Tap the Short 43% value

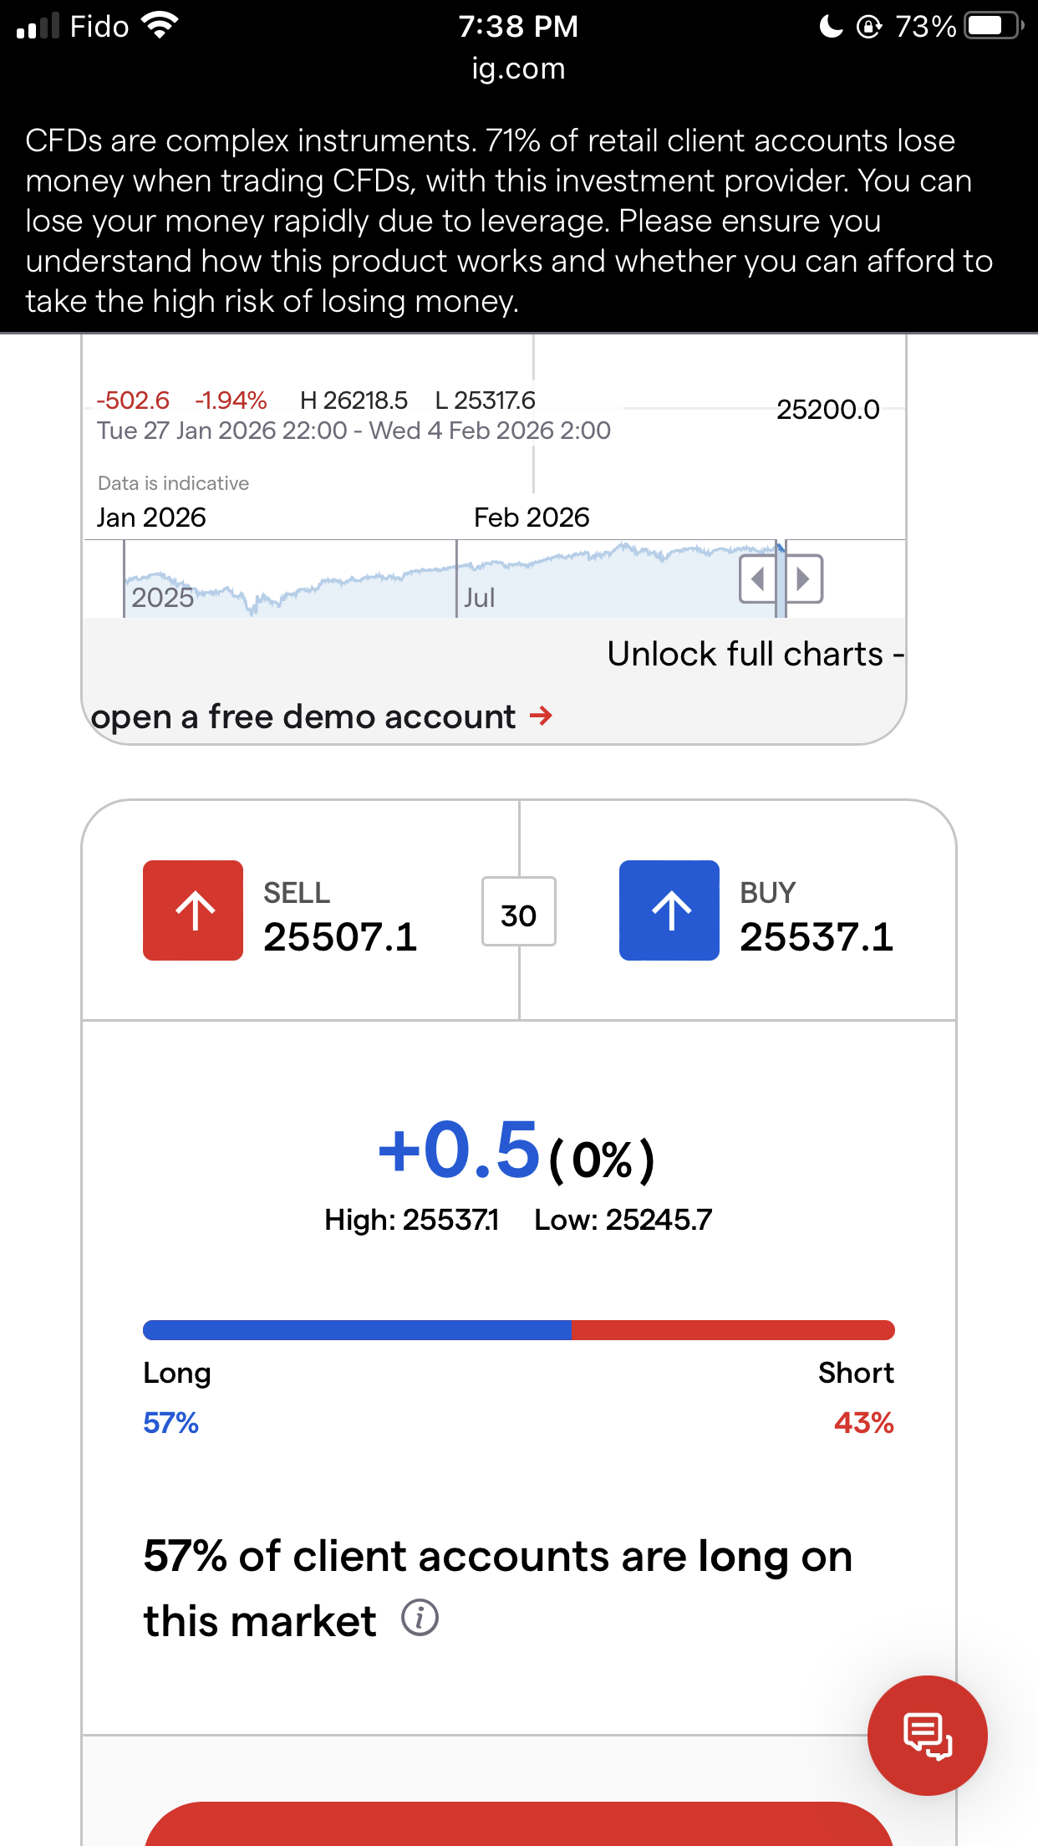click(864, 1423)
